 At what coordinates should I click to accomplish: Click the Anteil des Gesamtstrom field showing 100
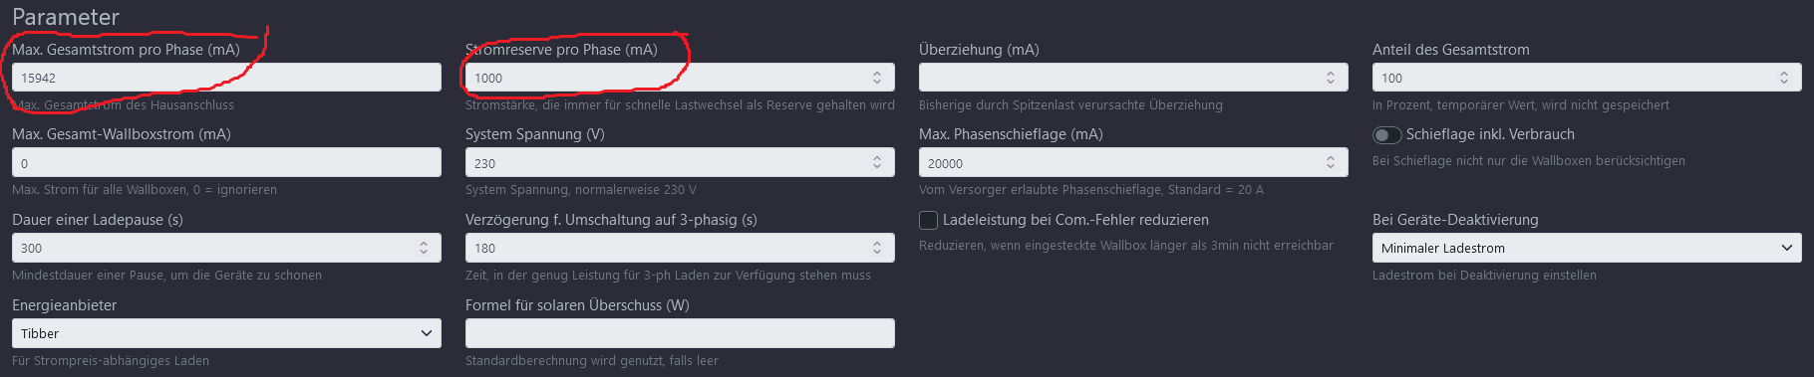[1587, 78]
